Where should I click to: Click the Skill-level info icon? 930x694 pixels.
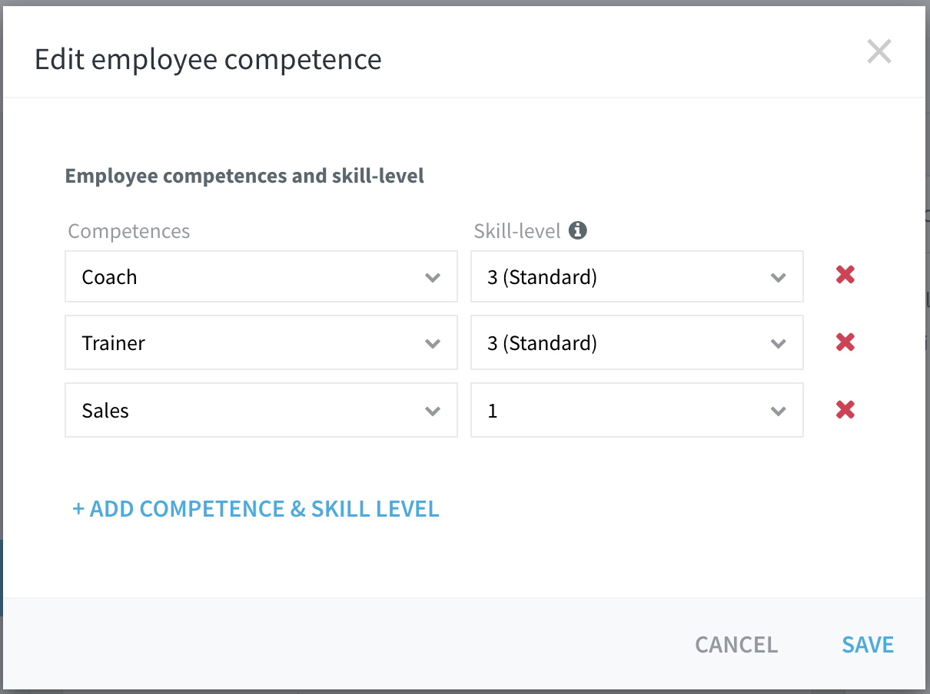(578, 230)
